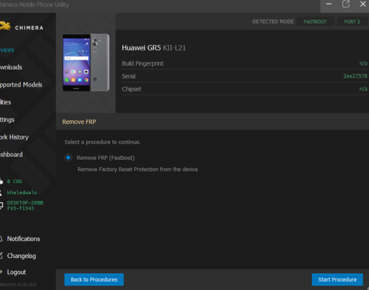
Task: Click the Chipset row label
Action: click(132, 89)
